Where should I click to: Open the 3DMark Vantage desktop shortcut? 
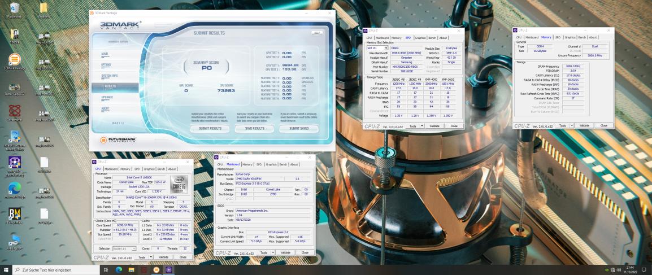[15, 61]
